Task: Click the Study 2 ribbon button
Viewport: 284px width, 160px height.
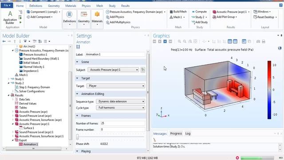Action: click(x=199, y=17)
